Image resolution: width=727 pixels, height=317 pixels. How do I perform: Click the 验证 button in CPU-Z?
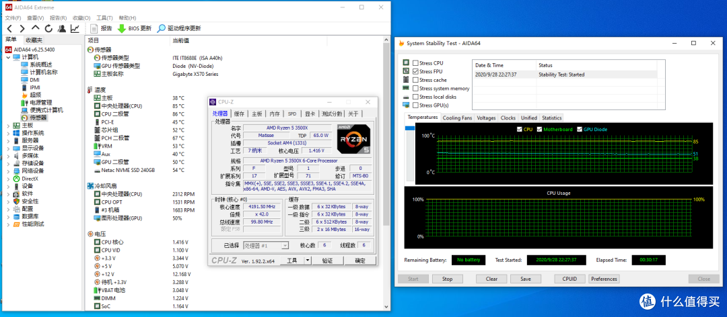pos(327,261)
